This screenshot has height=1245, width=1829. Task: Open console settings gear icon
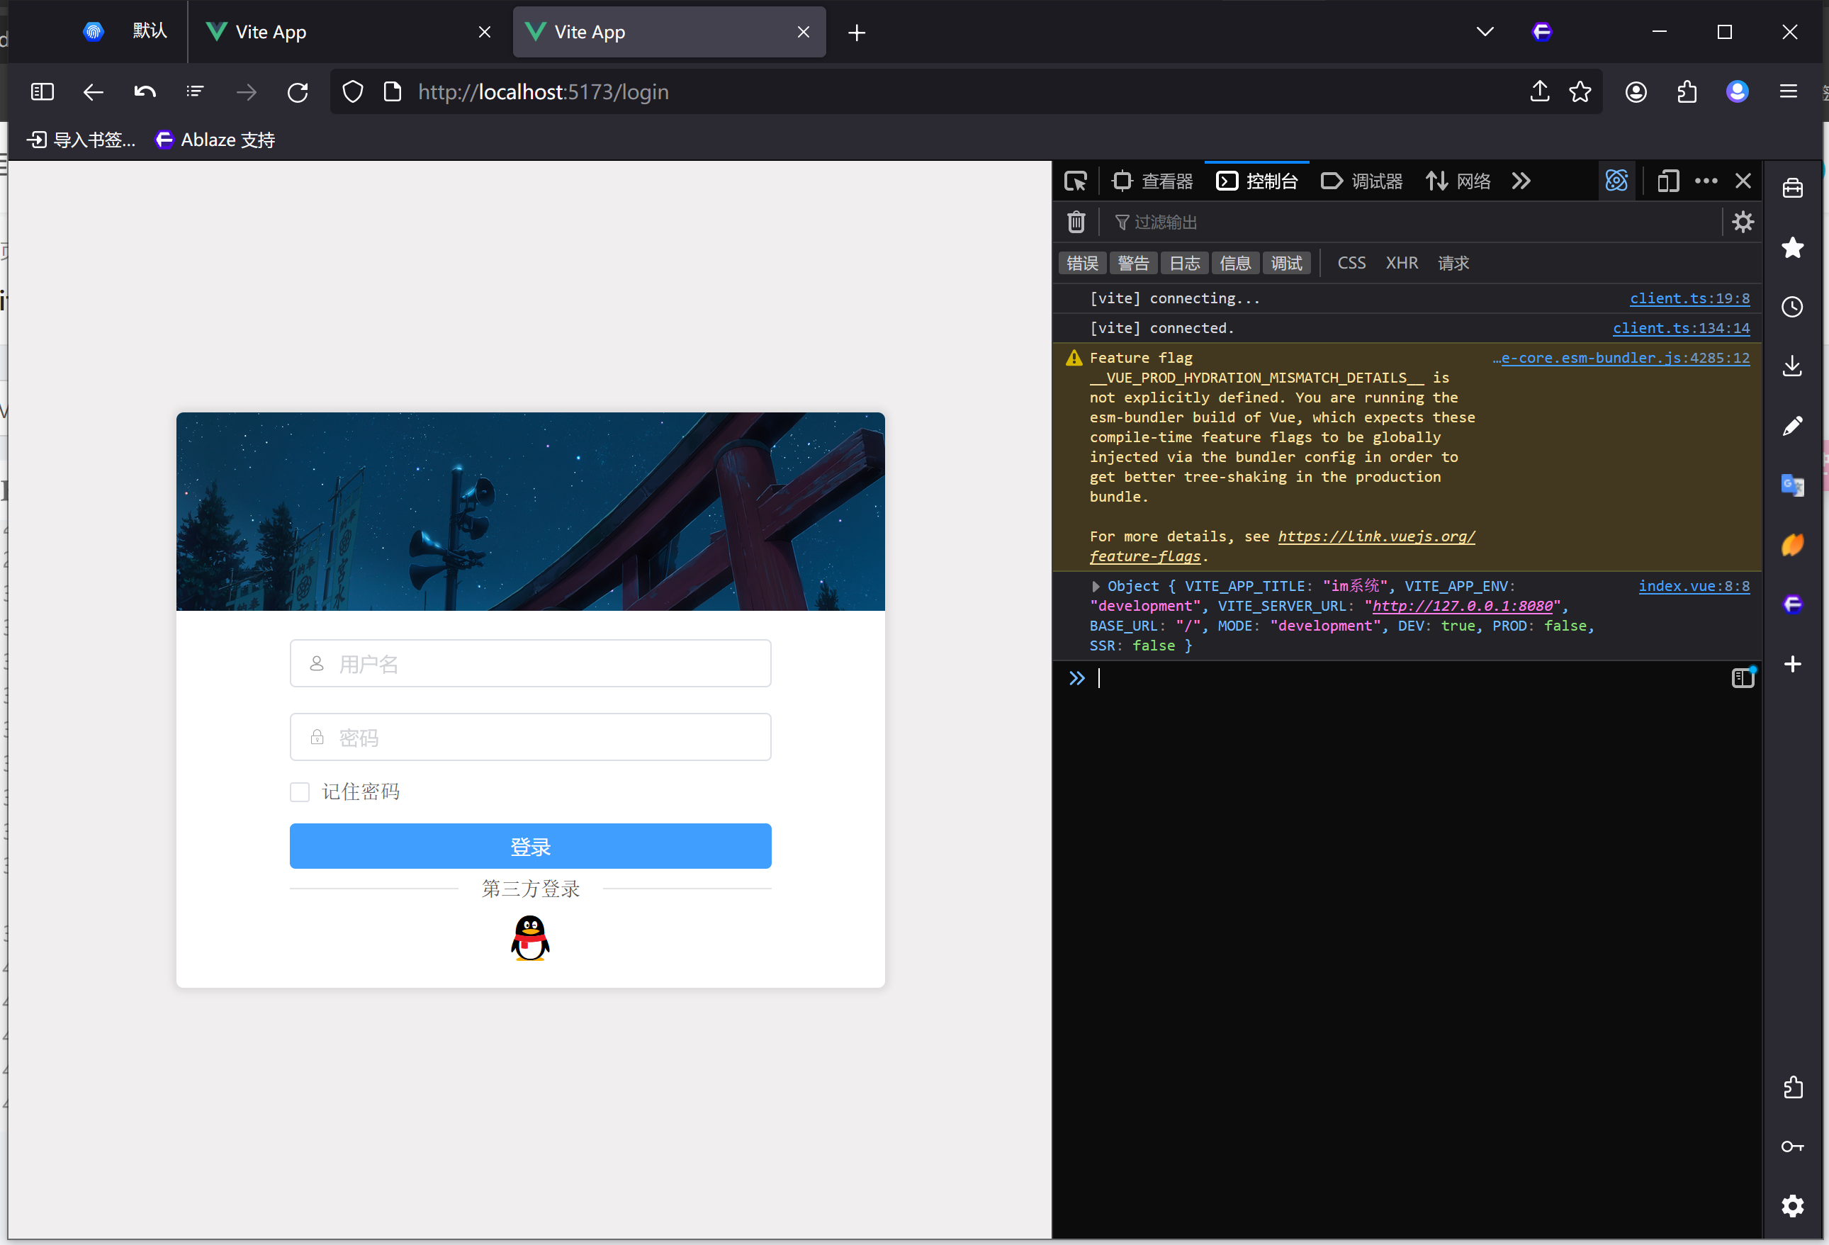coord(1743,222)
